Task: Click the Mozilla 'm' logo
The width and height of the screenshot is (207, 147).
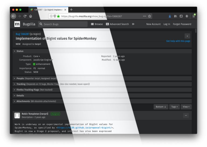Action: [17, 24]
